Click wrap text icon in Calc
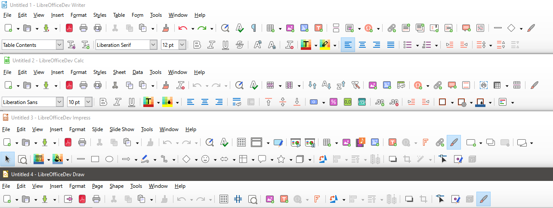 coord(237,102)
